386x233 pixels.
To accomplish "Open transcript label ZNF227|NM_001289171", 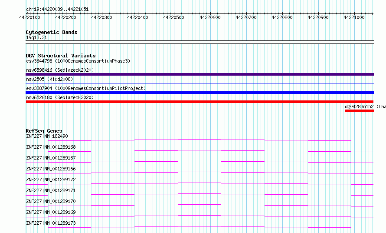I will (x=51, y=190).
